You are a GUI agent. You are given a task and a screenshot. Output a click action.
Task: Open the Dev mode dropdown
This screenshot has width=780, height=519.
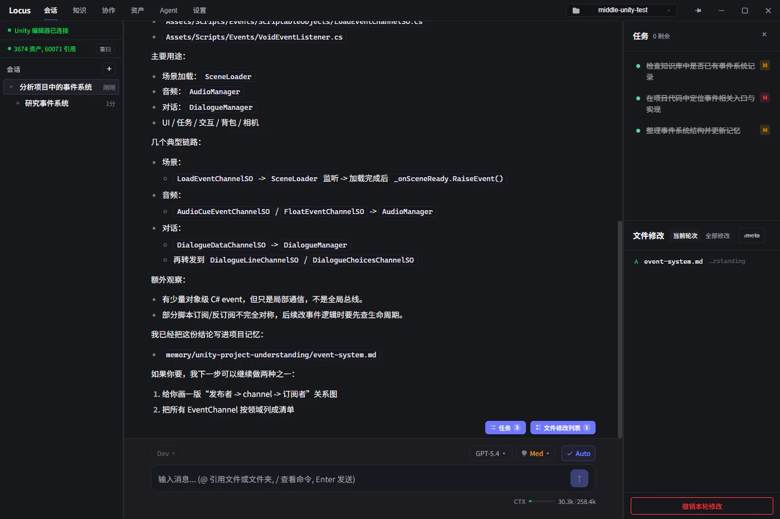[x=165, y=453]
